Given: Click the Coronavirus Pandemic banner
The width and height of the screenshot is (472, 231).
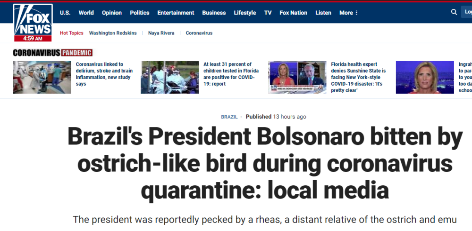Looking at the screenshot, I should point(53,53).
